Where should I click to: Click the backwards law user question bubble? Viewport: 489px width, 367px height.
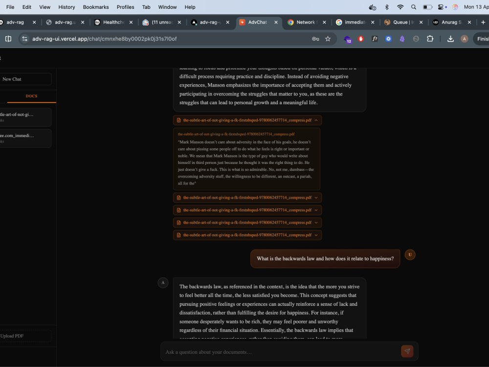325,258
